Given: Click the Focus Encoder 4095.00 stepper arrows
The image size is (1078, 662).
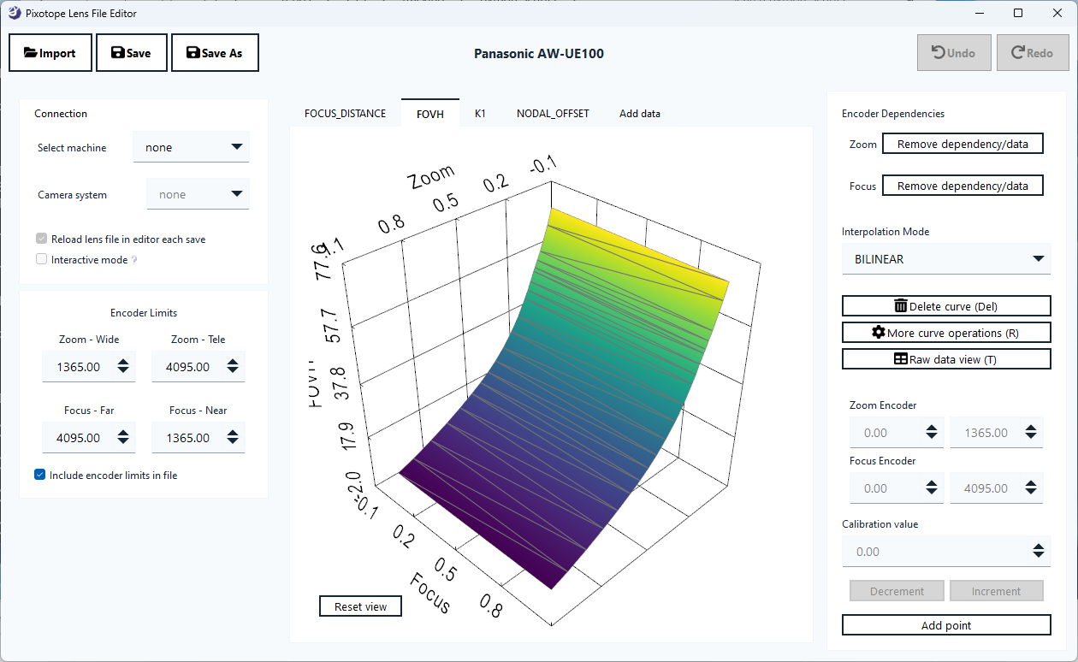Looking at the screenshot, I should tap(1033, 488).
